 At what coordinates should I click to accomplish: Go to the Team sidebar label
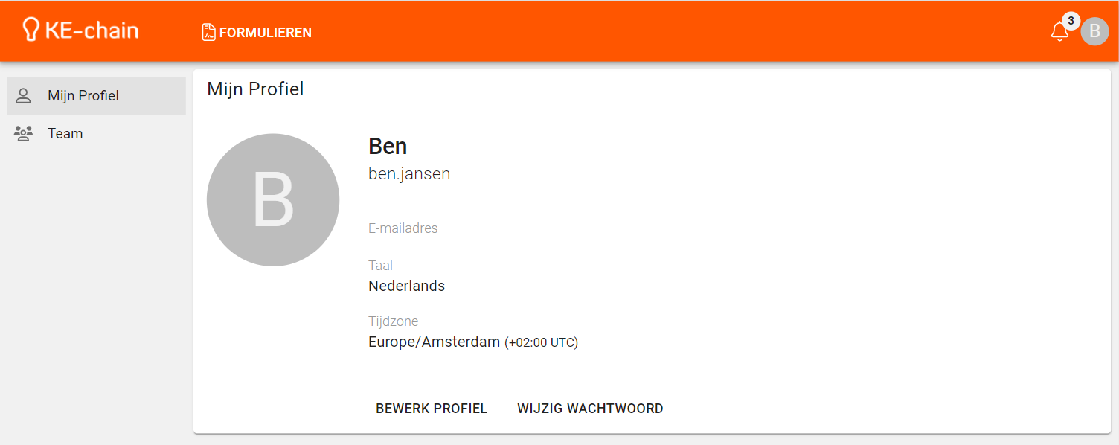pos(65,134)
